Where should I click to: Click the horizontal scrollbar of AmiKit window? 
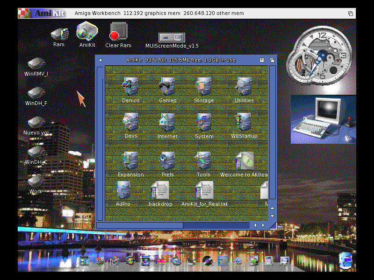click(173, 225)
